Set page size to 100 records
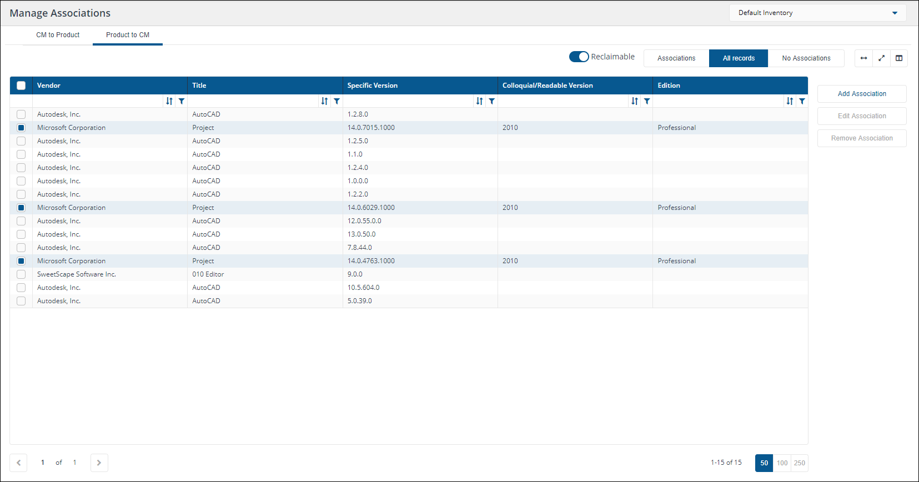The image size is (919, 482). tap(782, 463)
